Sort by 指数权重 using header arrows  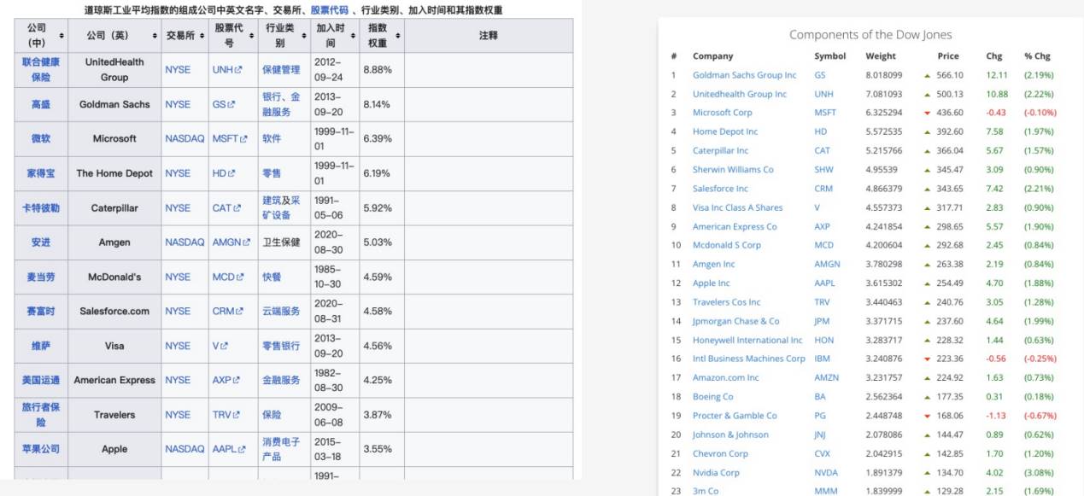point(397,36)
